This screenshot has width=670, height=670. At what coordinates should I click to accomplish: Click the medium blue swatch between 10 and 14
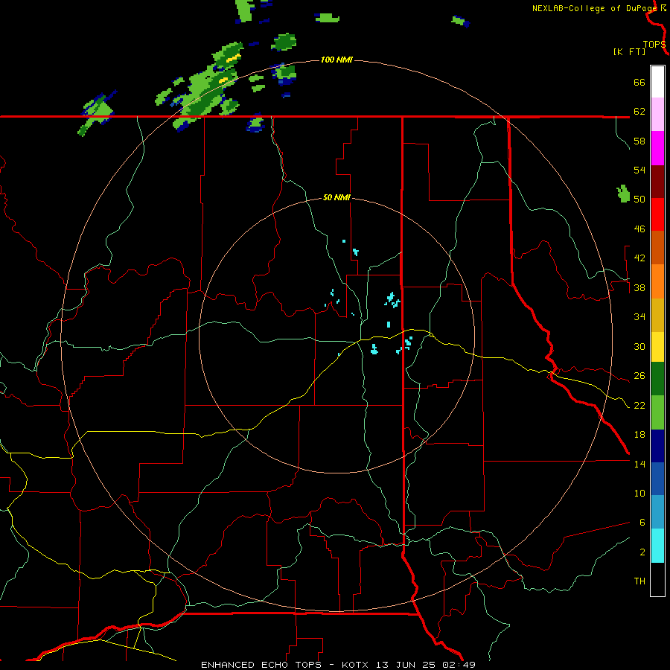657,479
